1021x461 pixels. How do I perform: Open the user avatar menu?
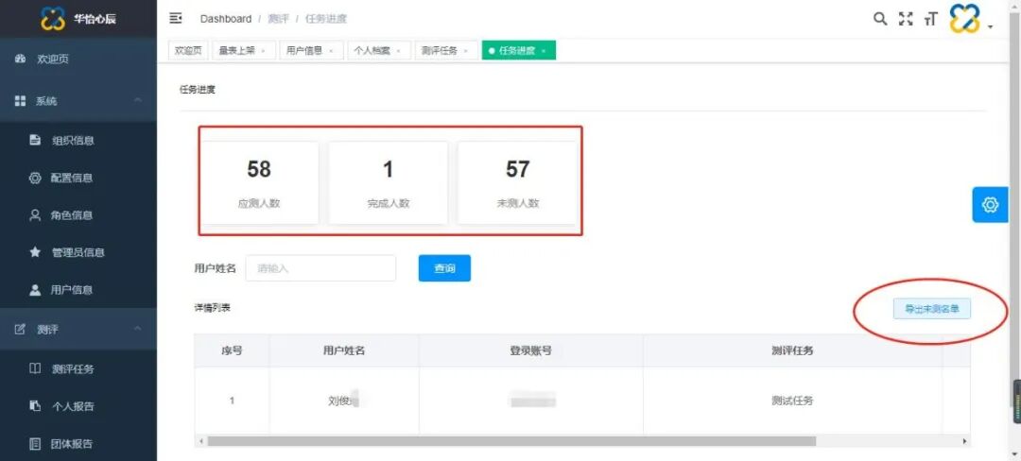[970, 19]
